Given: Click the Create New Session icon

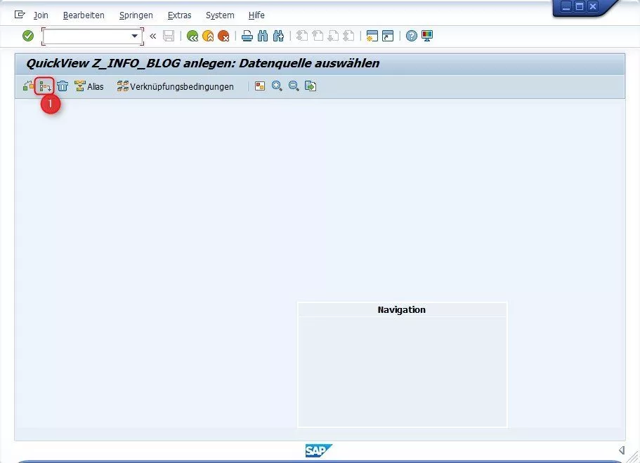Looking at the screenshot, I should [x=372, y=36].
